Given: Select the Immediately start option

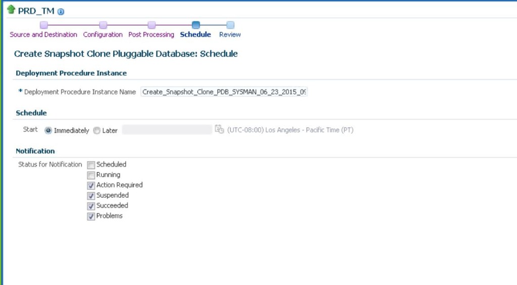Looking at the screenshot, I should 48,130.
